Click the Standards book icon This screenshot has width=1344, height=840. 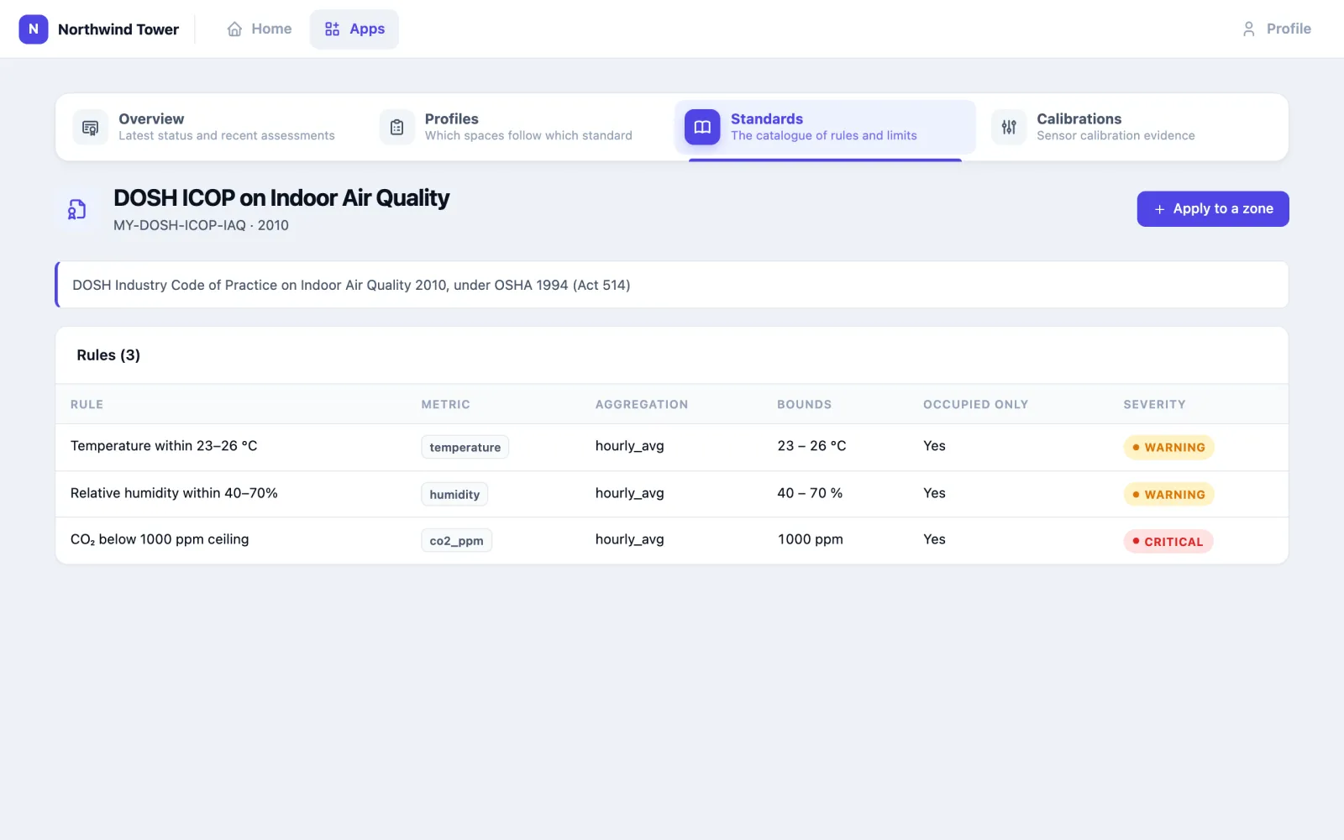click(702, 128)
